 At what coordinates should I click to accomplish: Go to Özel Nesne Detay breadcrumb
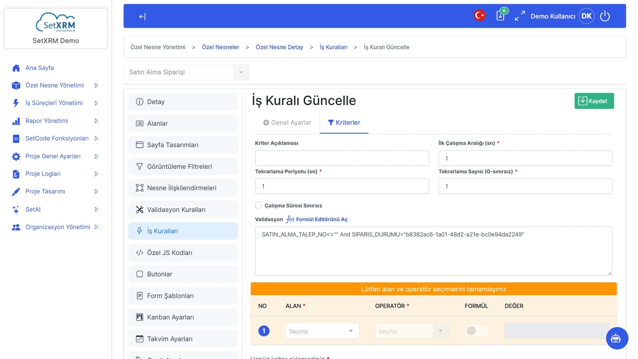coord(279,47)
